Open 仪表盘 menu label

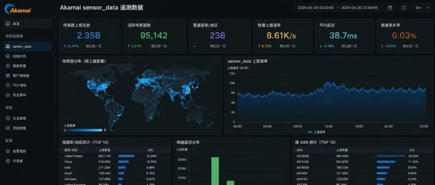(18, 161)
